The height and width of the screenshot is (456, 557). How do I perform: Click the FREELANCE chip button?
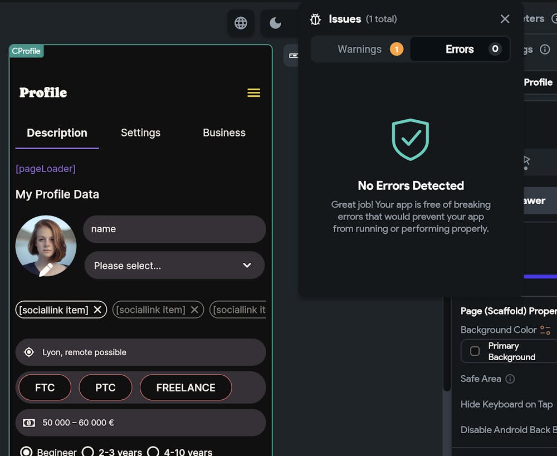point(185,388)
